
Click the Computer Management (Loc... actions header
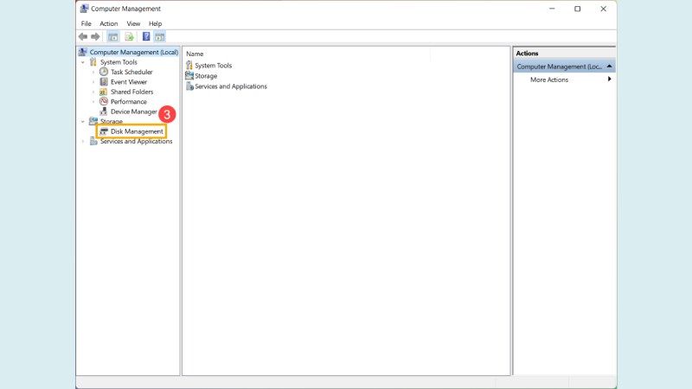pyautogui.click(x=564, y=67)
